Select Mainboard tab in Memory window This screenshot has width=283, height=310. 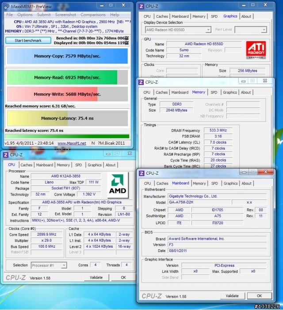[180, 92]
